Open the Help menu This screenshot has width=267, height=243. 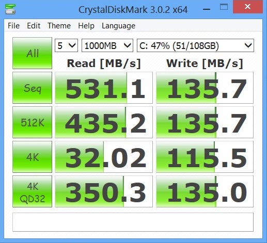(86, 26)
